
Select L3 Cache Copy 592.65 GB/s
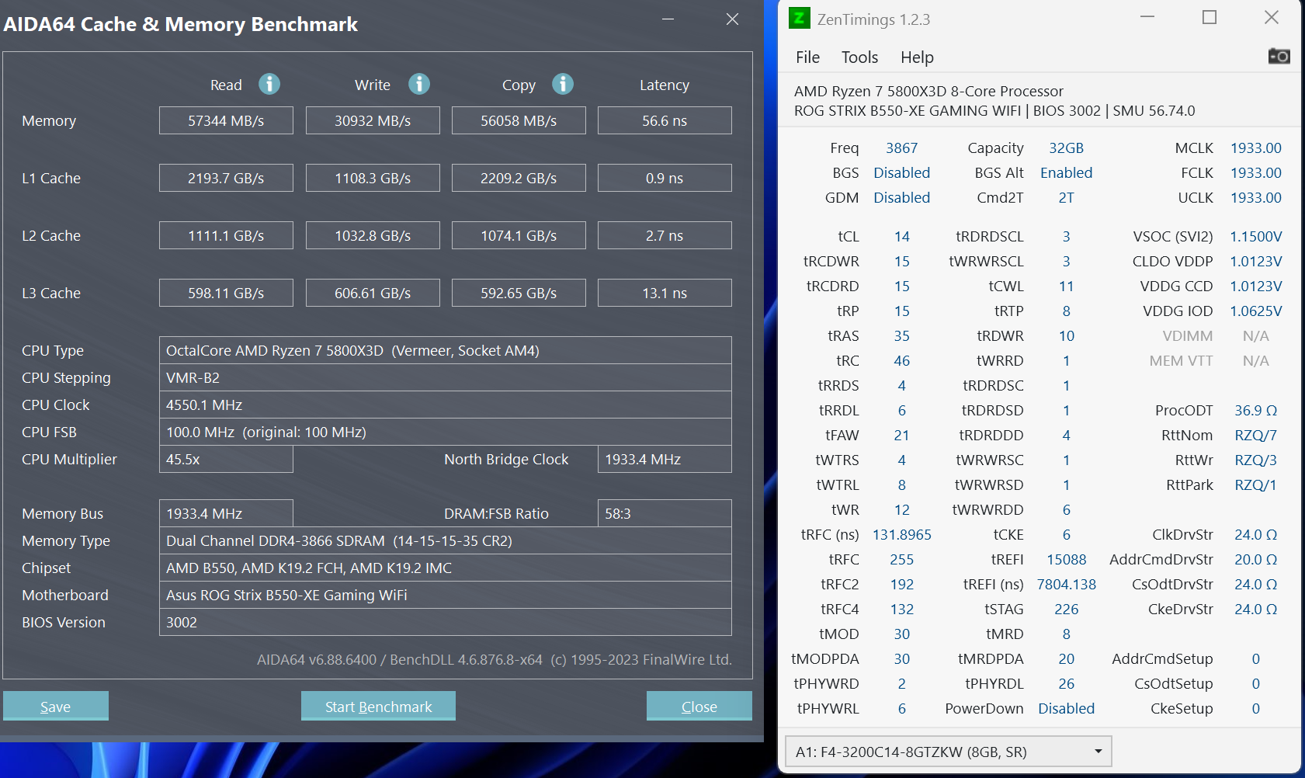tap(519, 293)
